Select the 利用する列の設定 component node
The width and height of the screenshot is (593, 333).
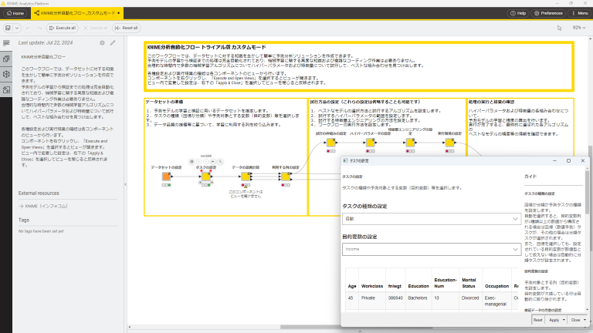click(286, 177)
